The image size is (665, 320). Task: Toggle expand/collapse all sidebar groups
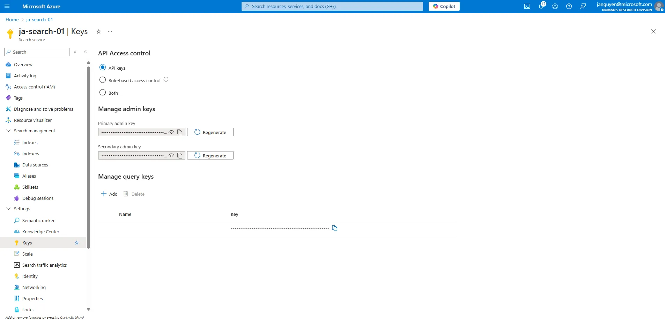coord(75,52)
